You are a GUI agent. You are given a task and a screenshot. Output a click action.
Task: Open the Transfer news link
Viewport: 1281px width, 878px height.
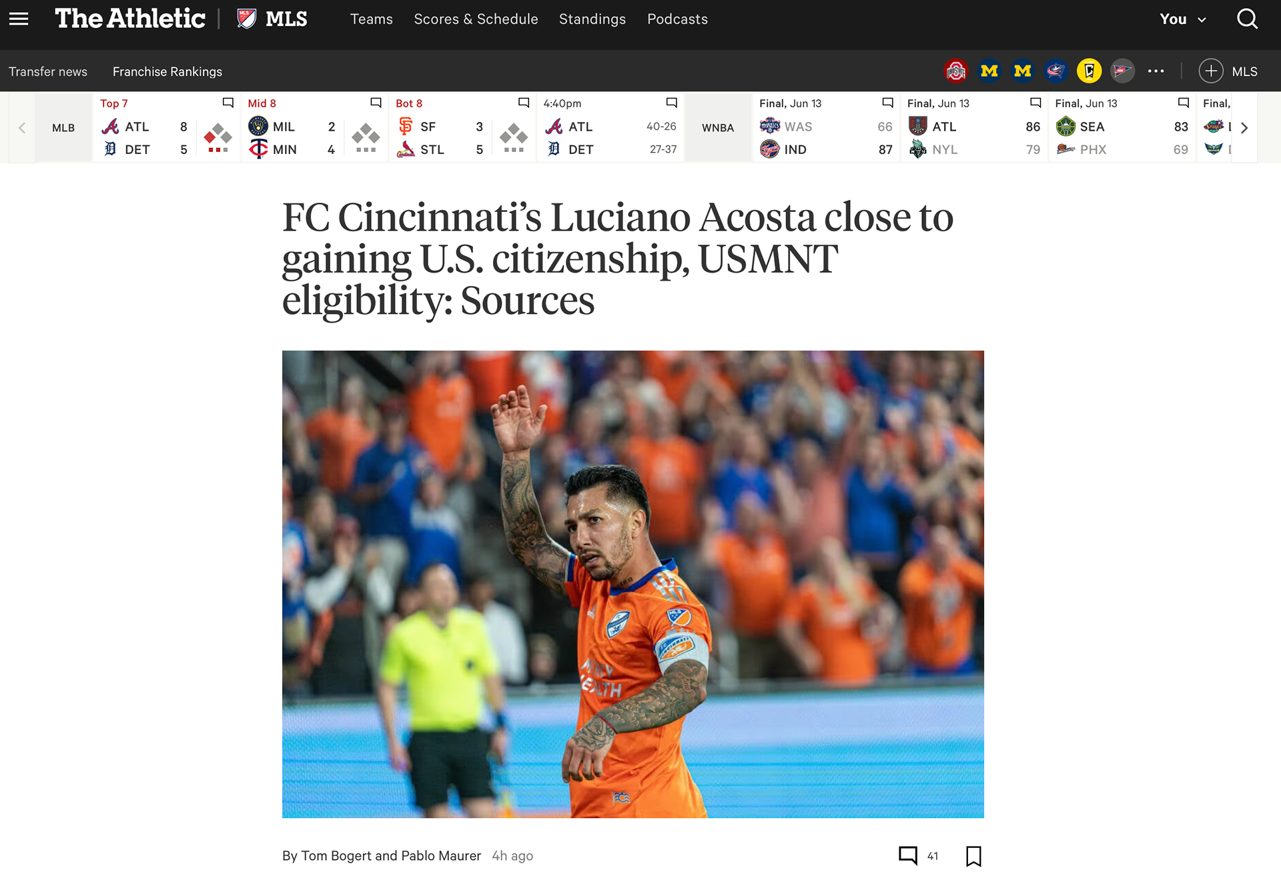coord(48,71)
